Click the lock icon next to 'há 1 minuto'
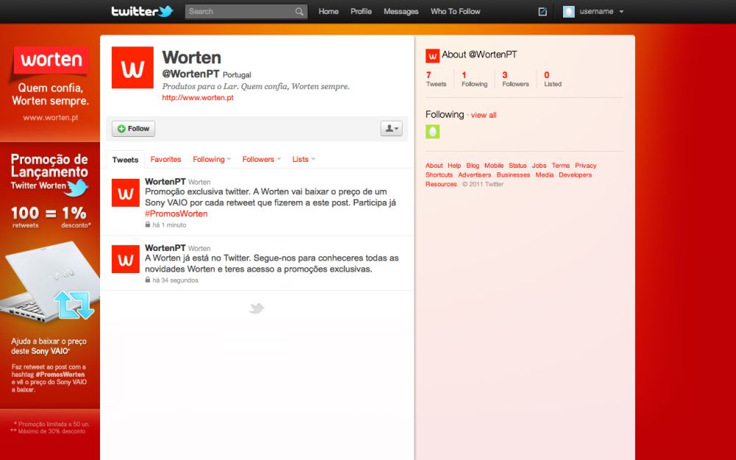Viewport: 736px width, 460px height. 147,224
